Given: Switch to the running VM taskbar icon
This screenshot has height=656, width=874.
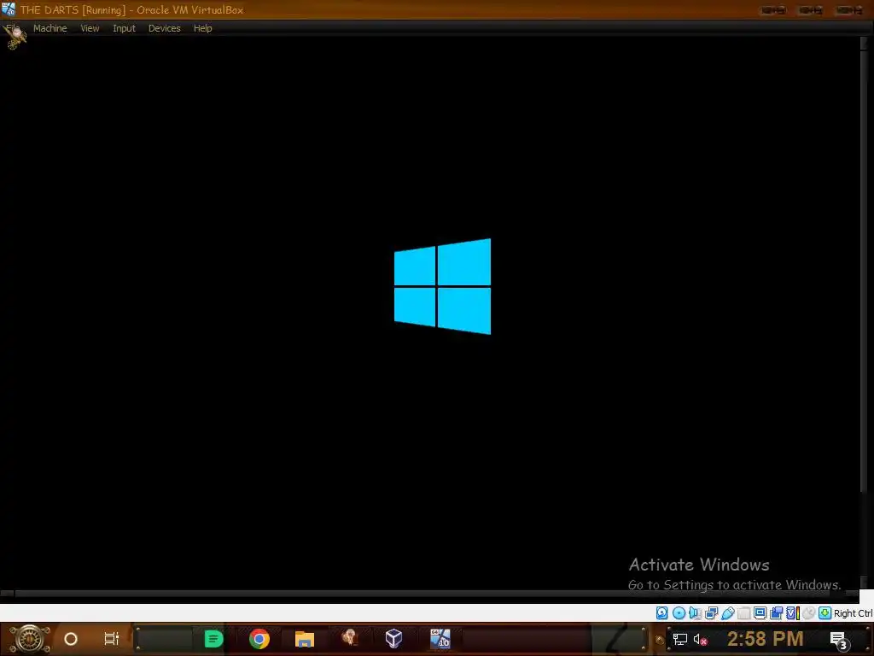Looking at the screenshot, I should click(x=440, y=638).
